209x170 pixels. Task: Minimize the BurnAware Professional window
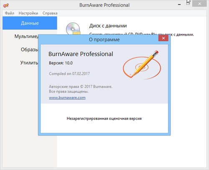179,5
